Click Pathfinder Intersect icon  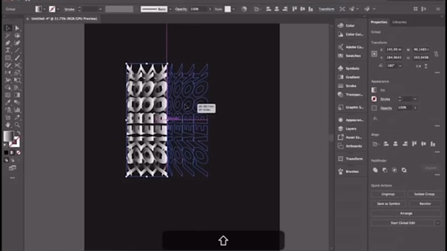[x=394, y=170]
